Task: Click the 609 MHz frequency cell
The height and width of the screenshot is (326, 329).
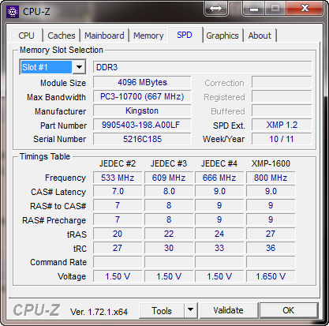Action: 169,178
